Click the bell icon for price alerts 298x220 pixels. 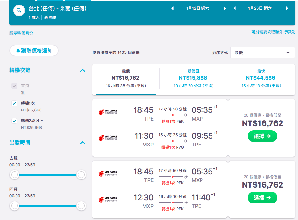(x=18, y=51)
